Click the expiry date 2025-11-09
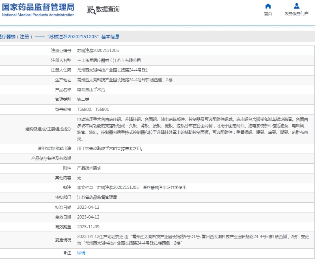Image resolution: width=315 pixels, height=260 pixels. (88, 227)
